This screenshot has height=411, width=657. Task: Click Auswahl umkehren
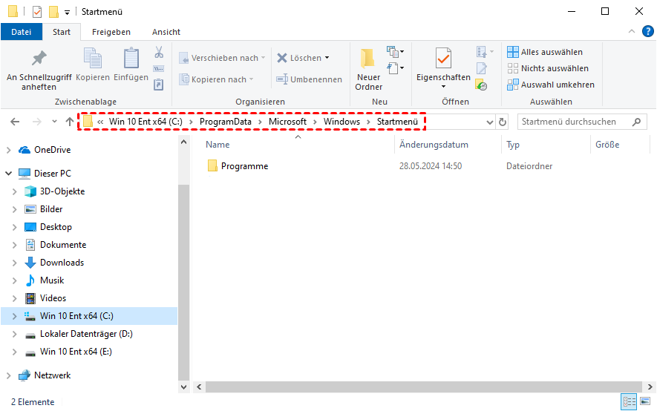[x=551, y=85]
